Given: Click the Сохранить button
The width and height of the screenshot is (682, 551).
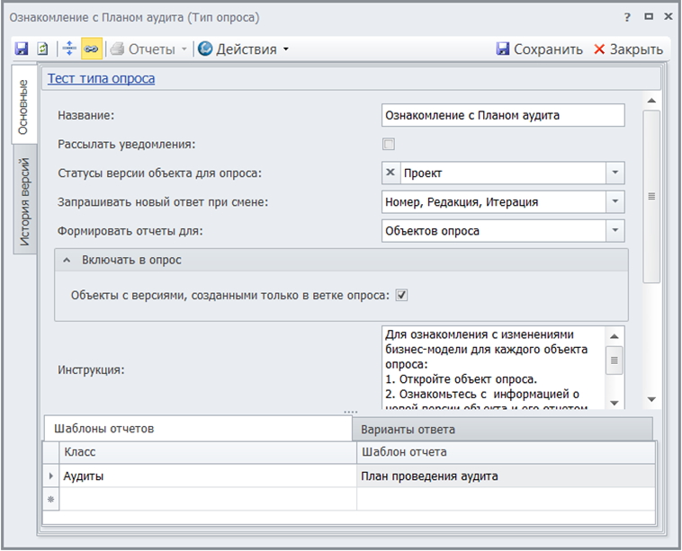Looking at the screenshot, I should [540, 49].
